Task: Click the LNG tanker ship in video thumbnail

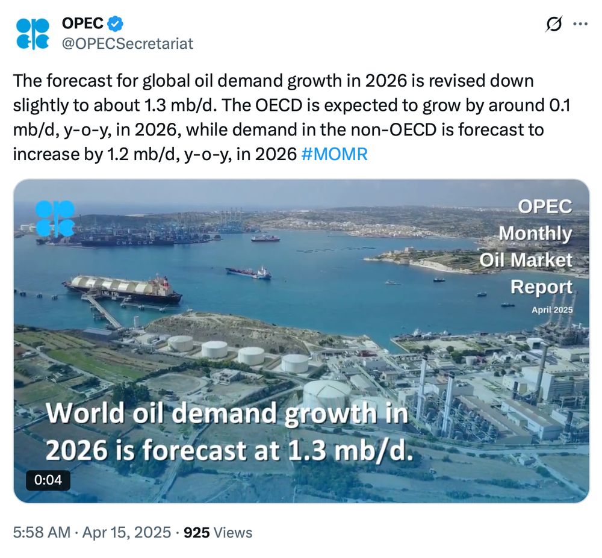Action: (122, 288)
